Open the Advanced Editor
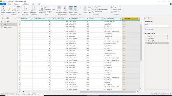Viewport: 172px width, 96px height. click(x=49, y=9)
